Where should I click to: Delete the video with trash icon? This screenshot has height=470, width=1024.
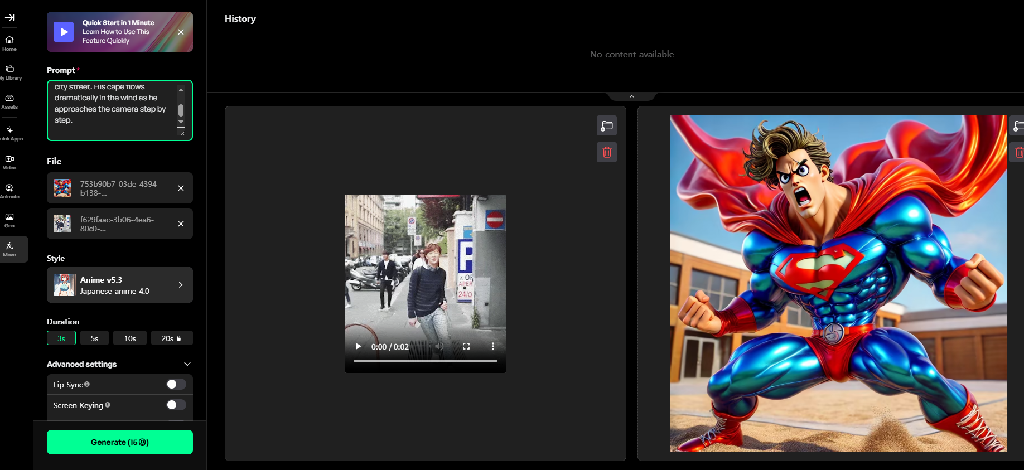click(x=607, y=152)
